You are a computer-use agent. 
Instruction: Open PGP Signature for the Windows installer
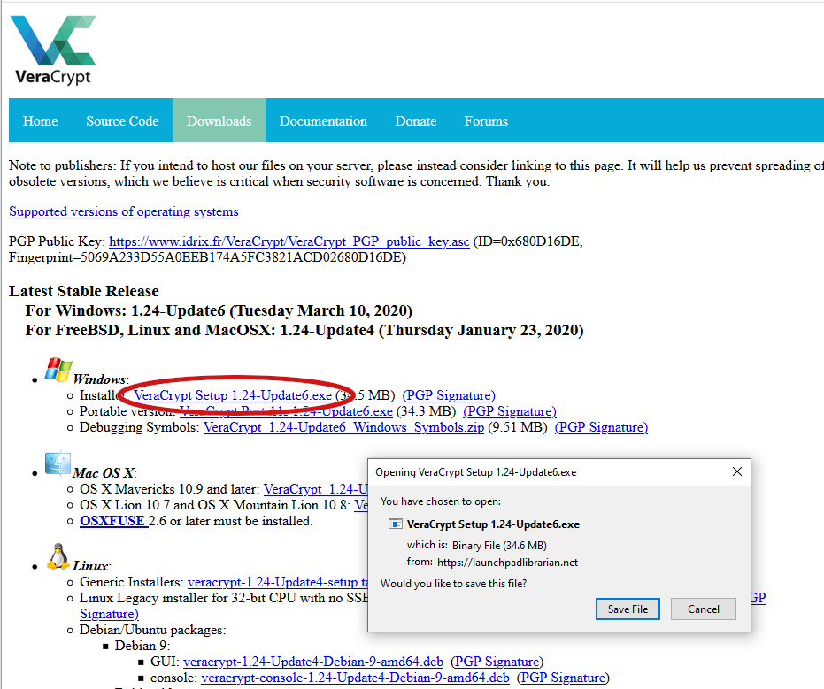449,395
